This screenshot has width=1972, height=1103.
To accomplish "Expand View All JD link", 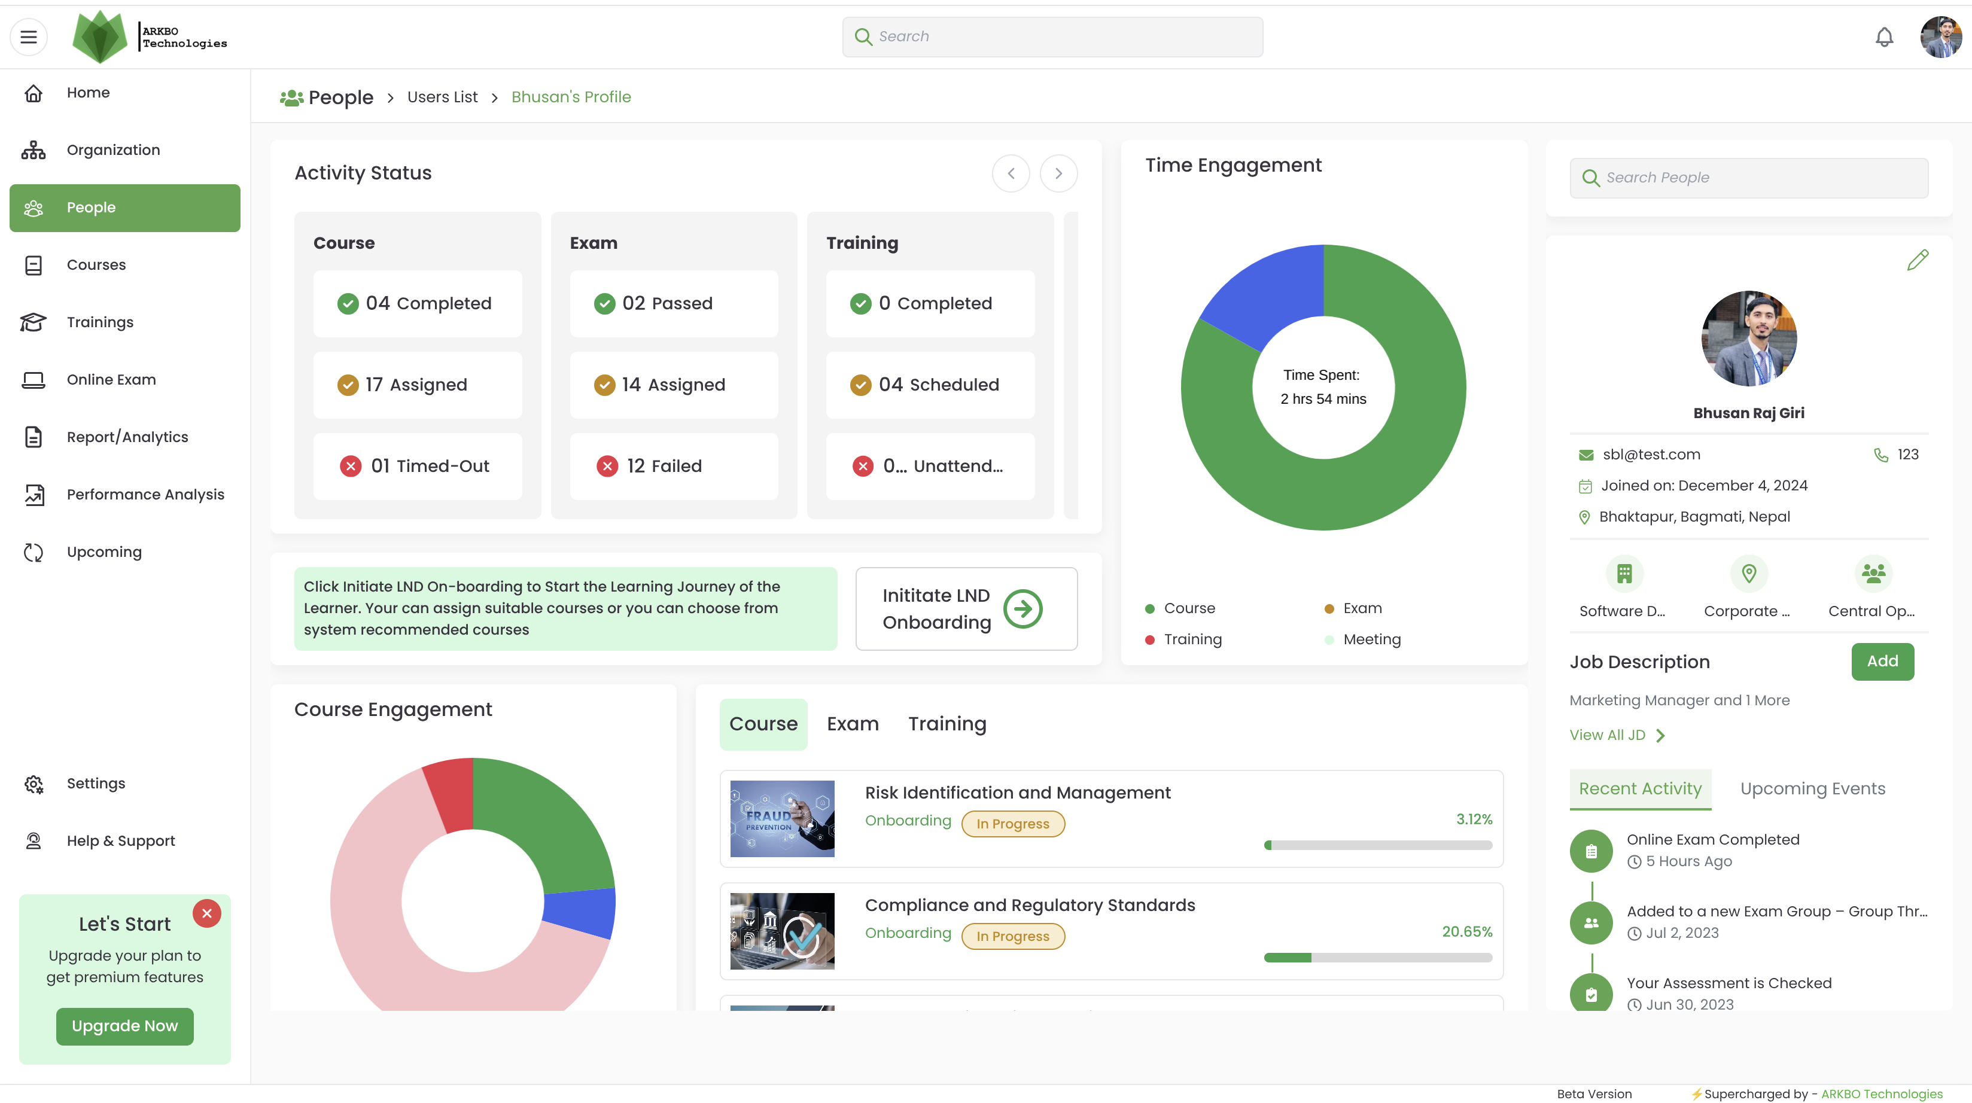I will click(x=1617, y=736).
